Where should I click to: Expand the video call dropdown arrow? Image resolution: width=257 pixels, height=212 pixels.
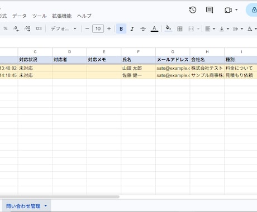(236, 10)
